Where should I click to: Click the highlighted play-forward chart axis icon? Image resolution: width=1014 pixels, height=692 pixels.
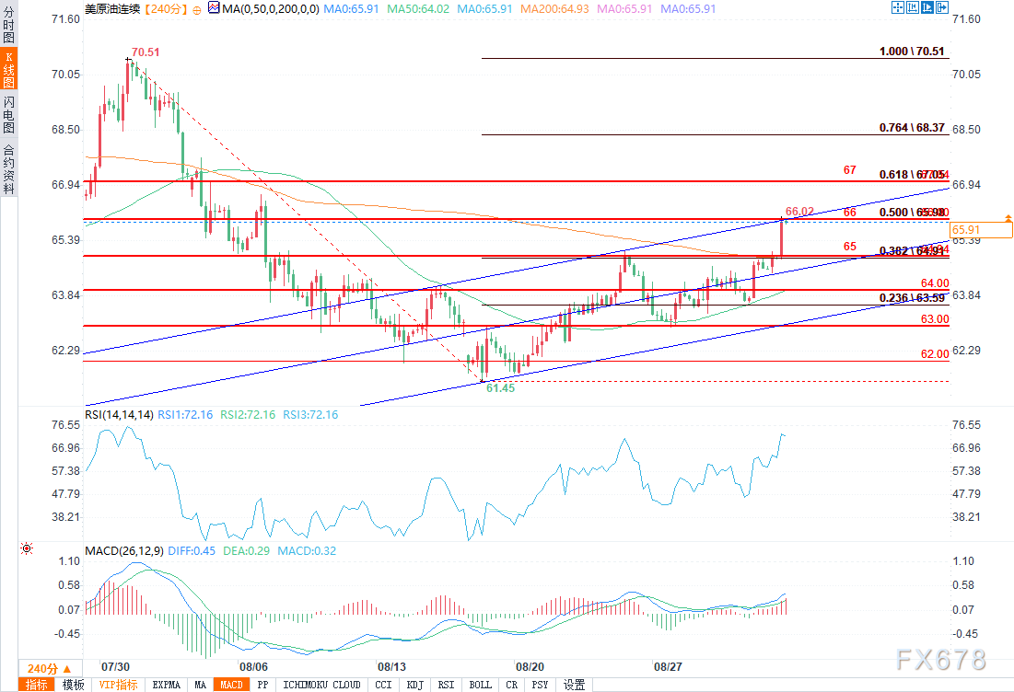pos(927,7)
